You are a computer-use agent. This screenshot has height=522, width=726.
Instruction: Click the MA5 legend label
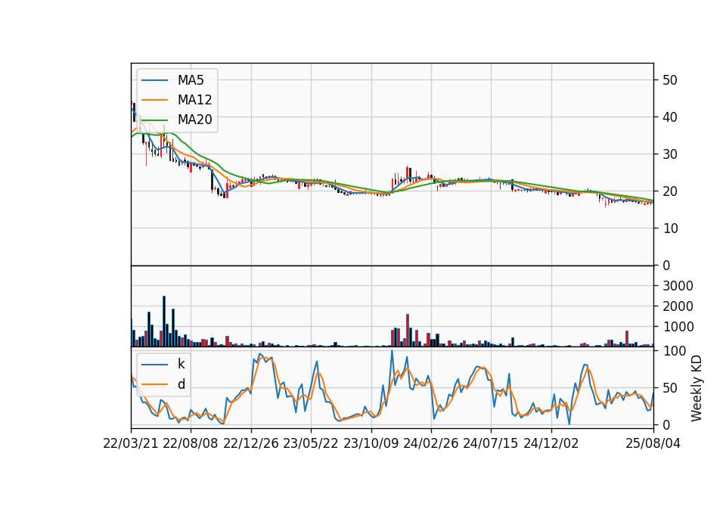click(191, 80)
